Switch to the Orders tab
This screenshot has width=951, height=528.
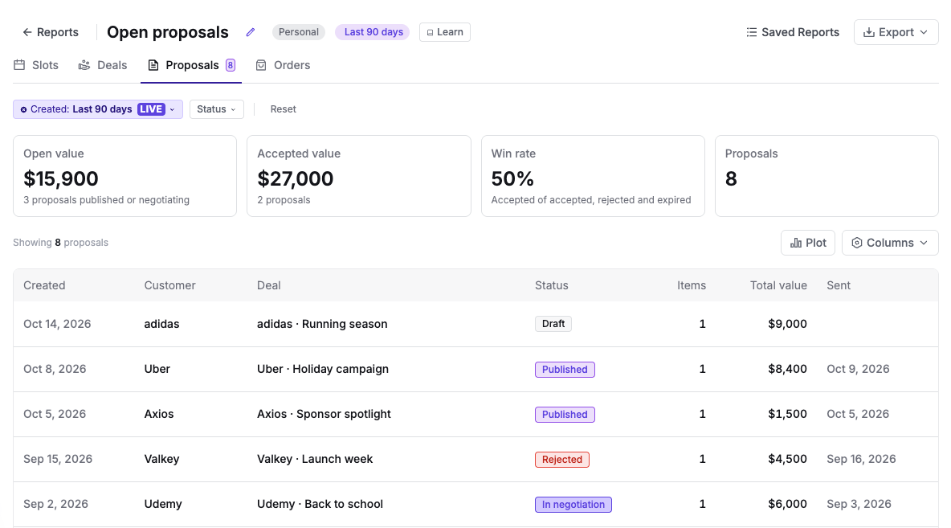[283, 65]
